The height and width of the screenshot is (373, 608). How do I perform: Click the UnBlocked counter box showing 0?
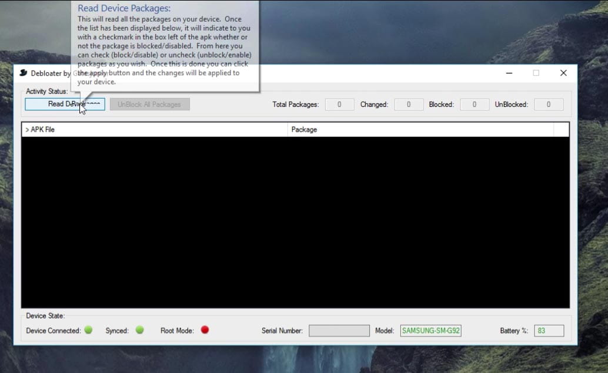coord(548,104)
